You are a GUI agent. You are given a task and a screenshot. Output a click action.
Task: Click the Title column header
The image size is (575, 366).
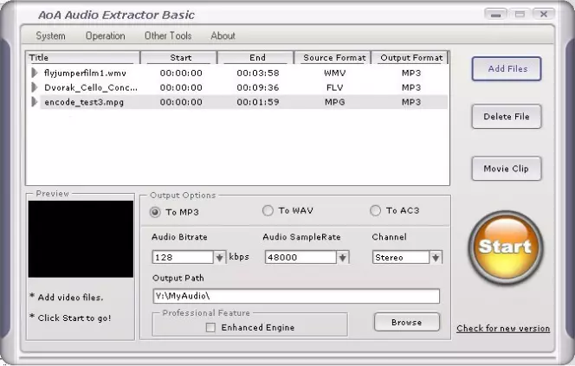(x=83, y=57)
